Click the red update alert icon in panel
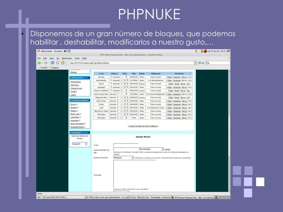Screen dimensions: 283x212 click(205, 51)
